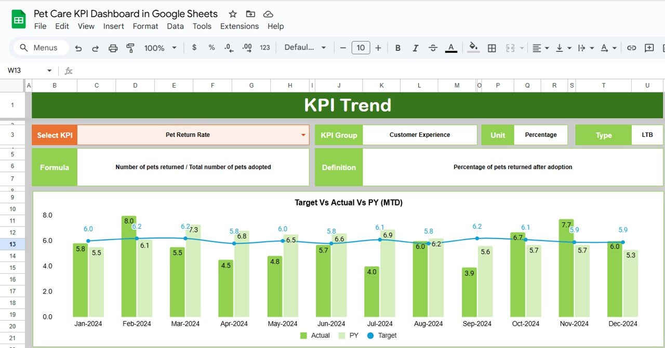
Task: Select the paint format tool
Action: [130, 48]
